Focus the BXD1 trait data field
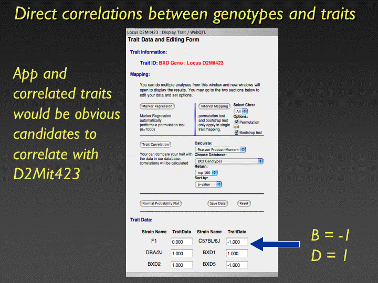 (236, 254)
